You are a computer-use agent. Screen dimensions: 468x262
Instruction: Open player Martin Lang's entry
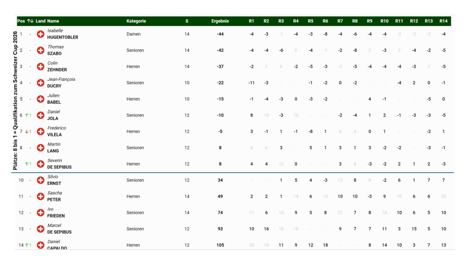pyautogui.click(x=54, y=148)
